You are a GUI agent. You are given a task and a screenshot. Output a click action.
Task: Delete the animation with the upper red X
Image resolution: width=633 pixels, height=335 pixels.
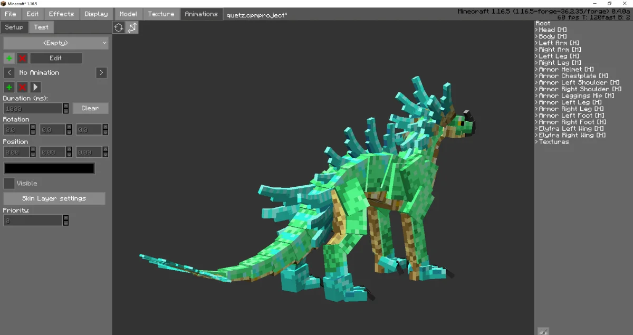22,58
